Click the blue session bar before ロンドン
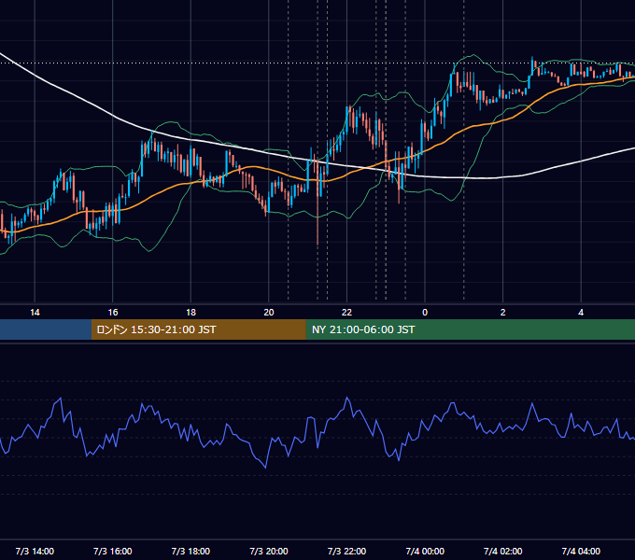The image size is (635, 560). pos(46,329)
